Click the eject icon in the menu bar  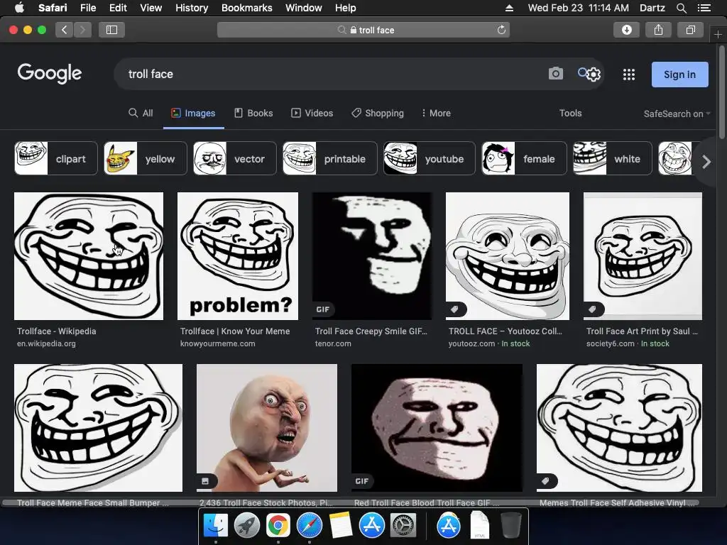[509, 8]
